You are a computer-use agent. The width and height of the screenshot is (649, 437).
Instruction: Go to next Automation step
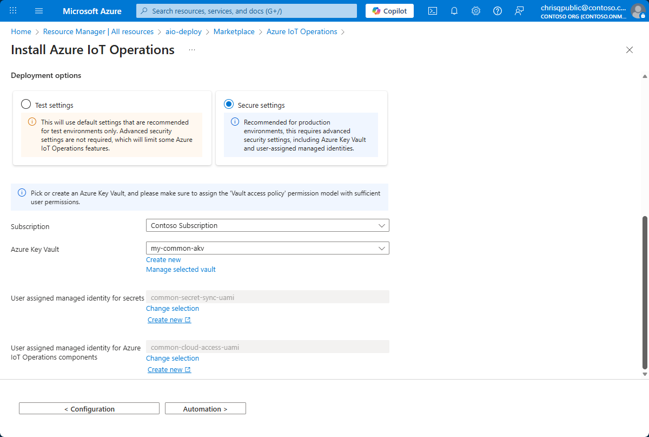[205, 409]
